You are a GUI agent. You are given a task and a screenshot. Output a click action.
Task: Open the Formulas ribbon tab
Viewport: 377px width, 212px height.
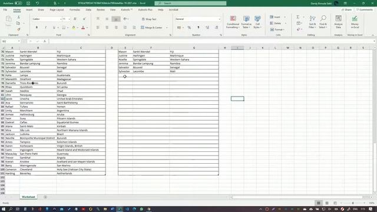75,10
